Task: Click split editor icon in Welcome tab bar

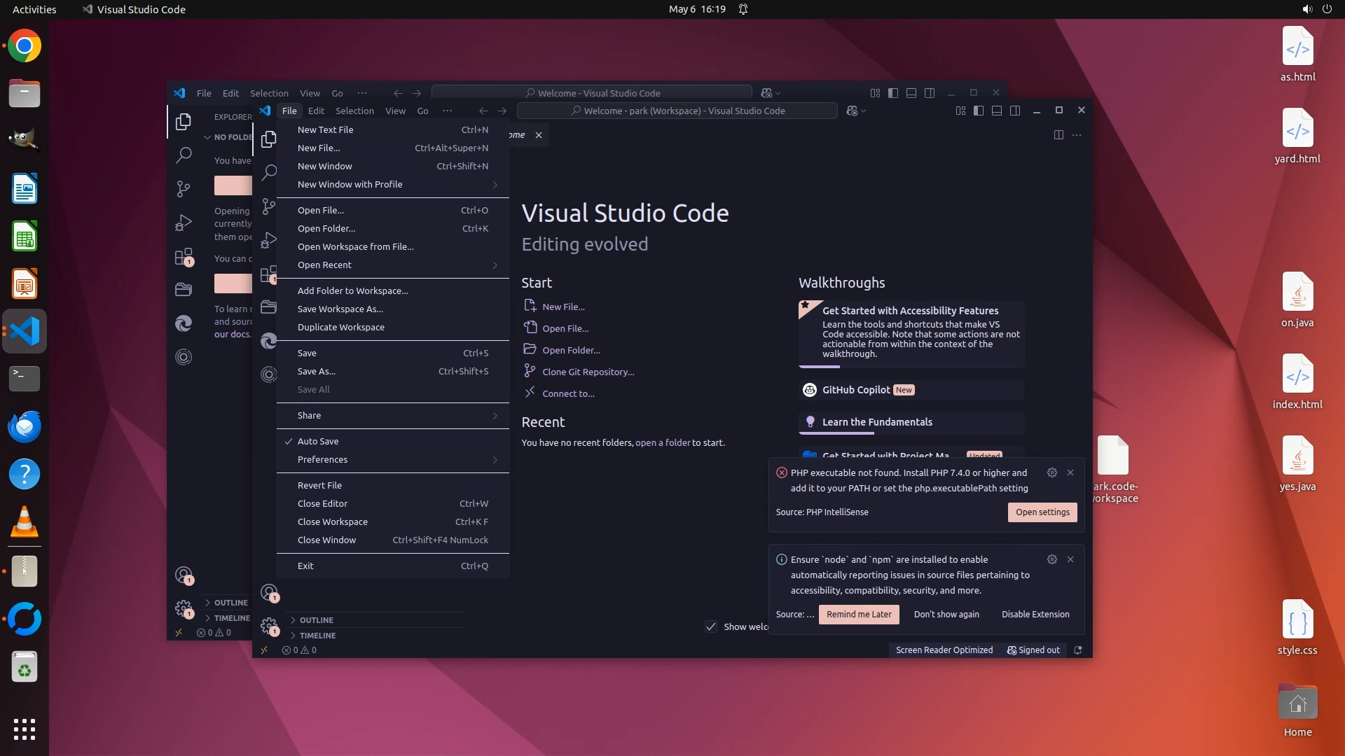Action: pos(1058,135)
